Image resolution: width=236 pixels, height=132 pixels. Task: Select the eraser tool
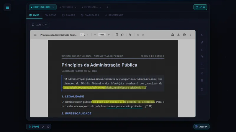[202, 73]
